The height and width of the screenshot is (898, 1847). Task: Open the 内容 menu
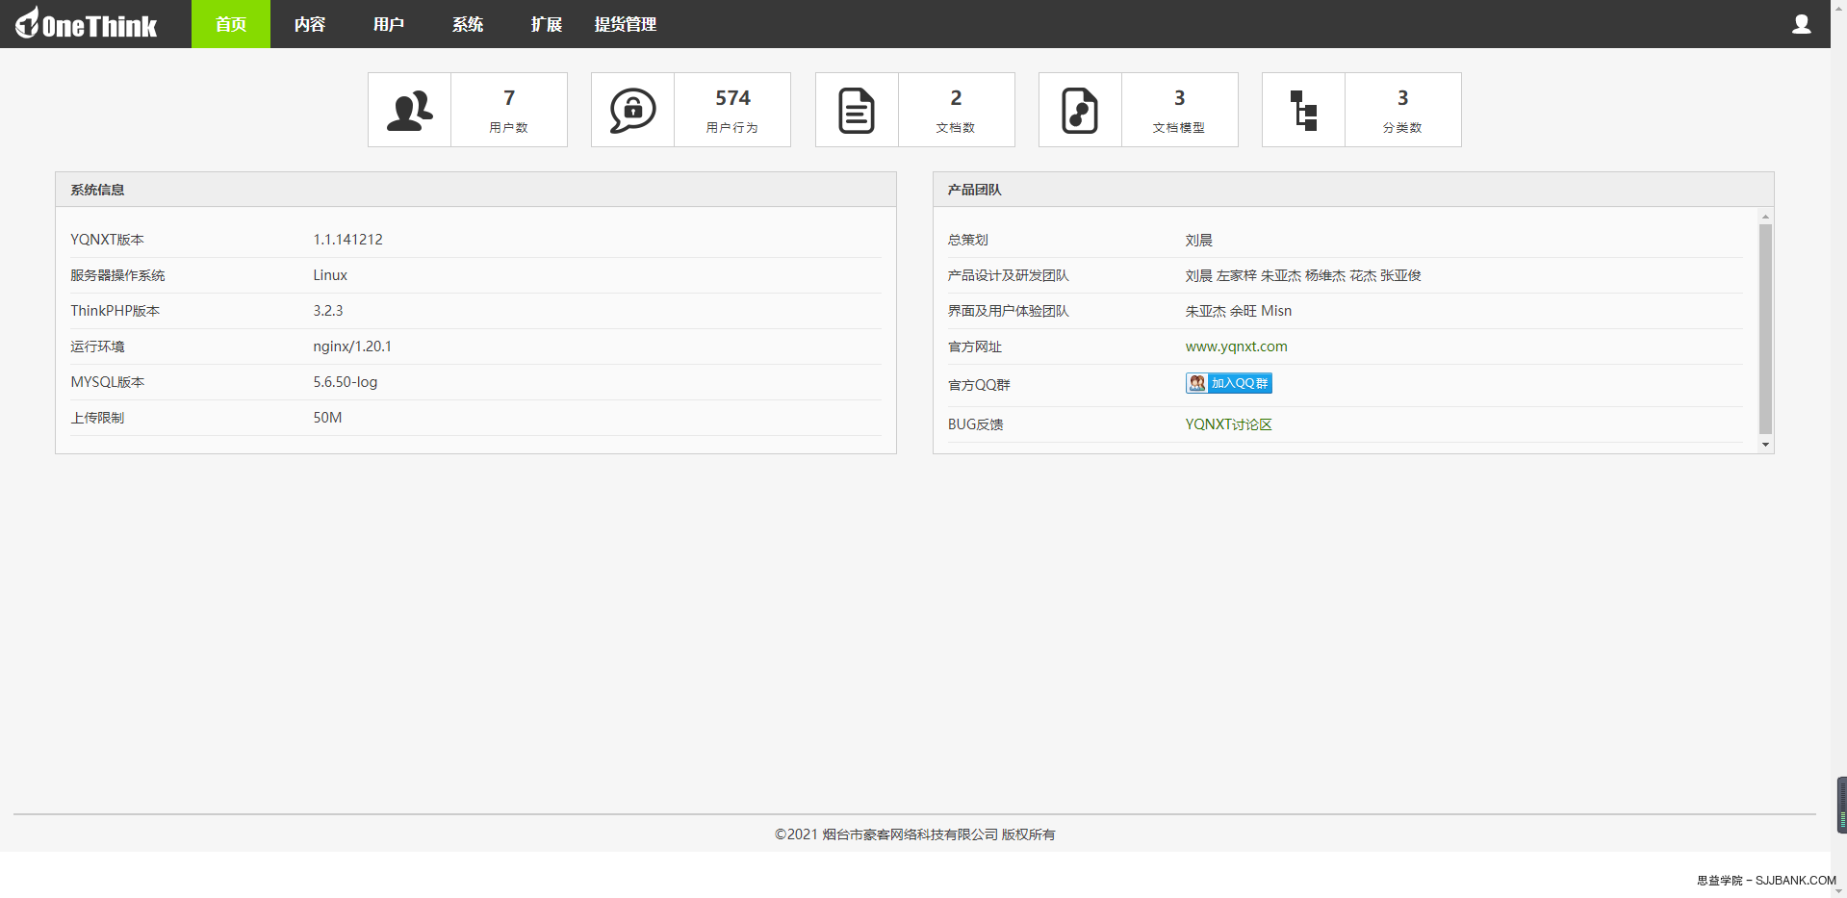click(x=310, y=24)
